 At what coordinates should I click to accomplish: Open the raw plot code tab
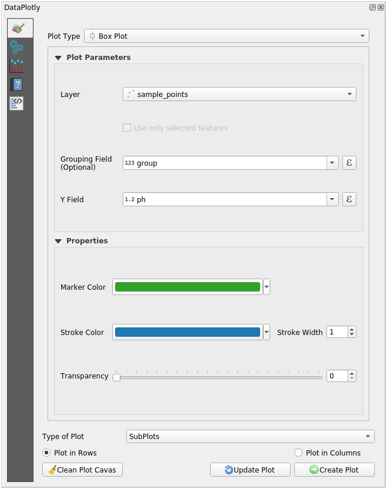pyautogui.click(x=16, y=103)
